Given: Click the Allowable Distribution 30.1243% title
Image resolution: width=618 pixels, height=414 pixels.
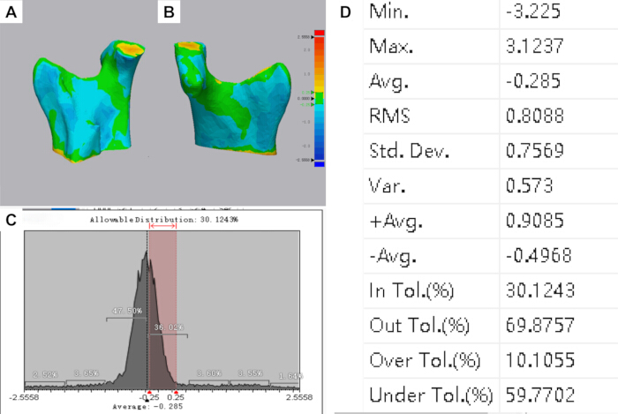Looking at the screenshot, I should click(163, 220).
